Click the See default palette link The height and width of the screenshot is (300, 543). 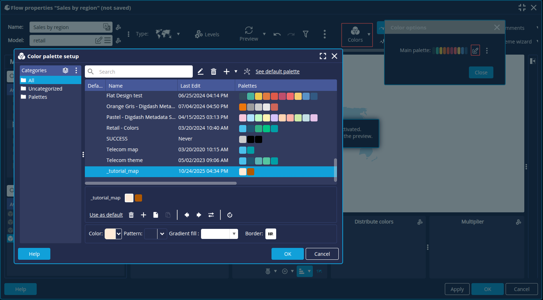[x=277, y=71]
